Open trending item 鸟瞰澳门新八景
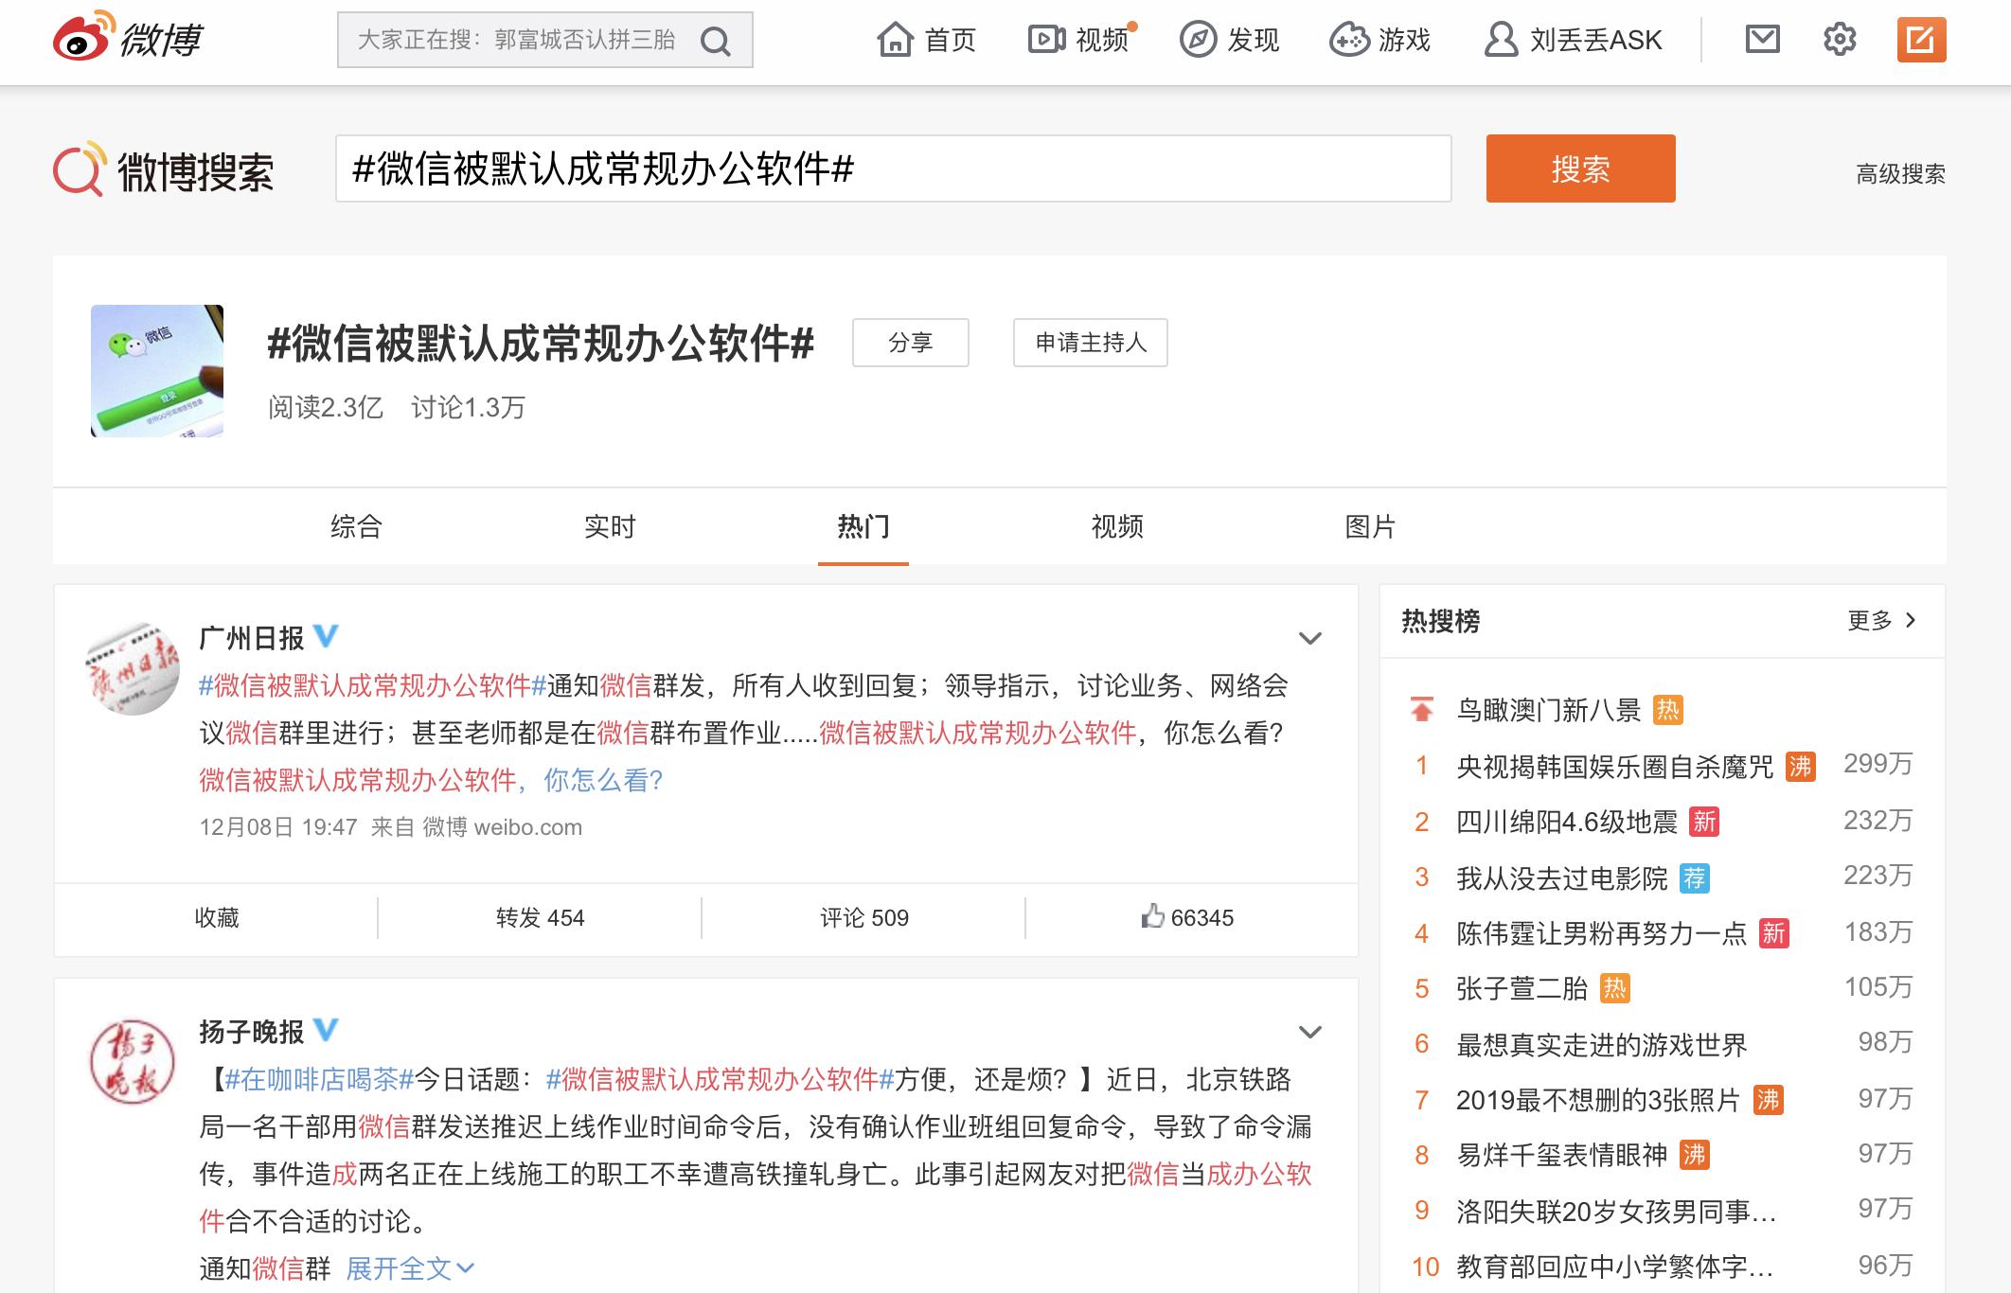This screenshot has width=2011, height=1293. click(1549, 710)
